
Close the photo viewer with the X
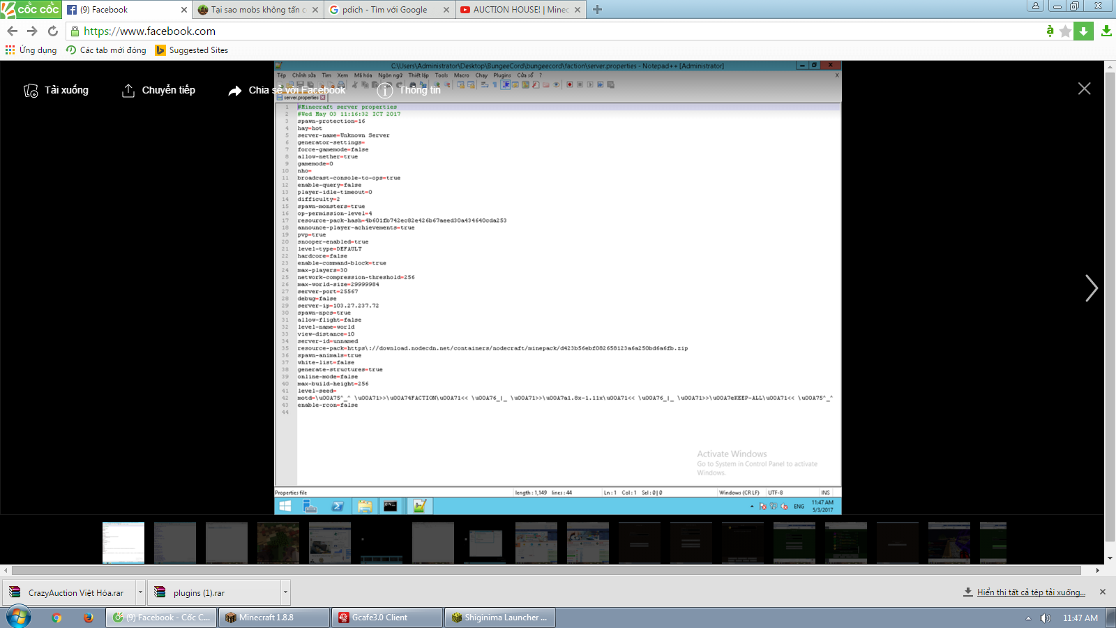(1084, 89)
